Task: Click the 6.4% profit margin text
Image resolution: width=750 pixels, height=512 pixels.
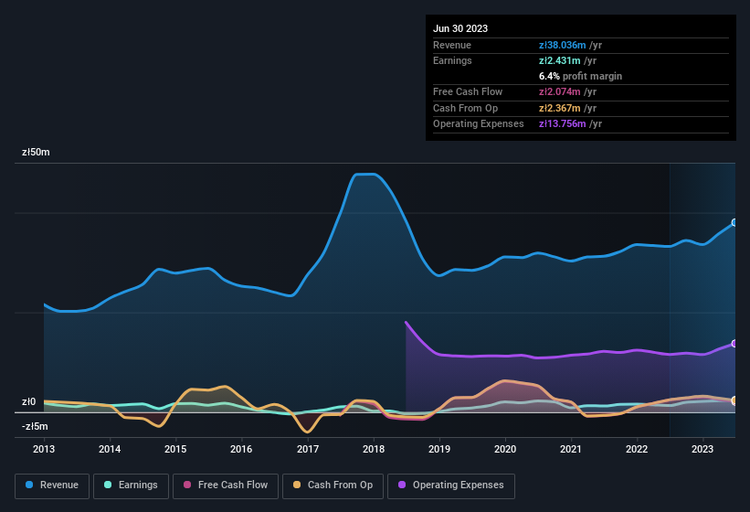Action: coord(580,76)
